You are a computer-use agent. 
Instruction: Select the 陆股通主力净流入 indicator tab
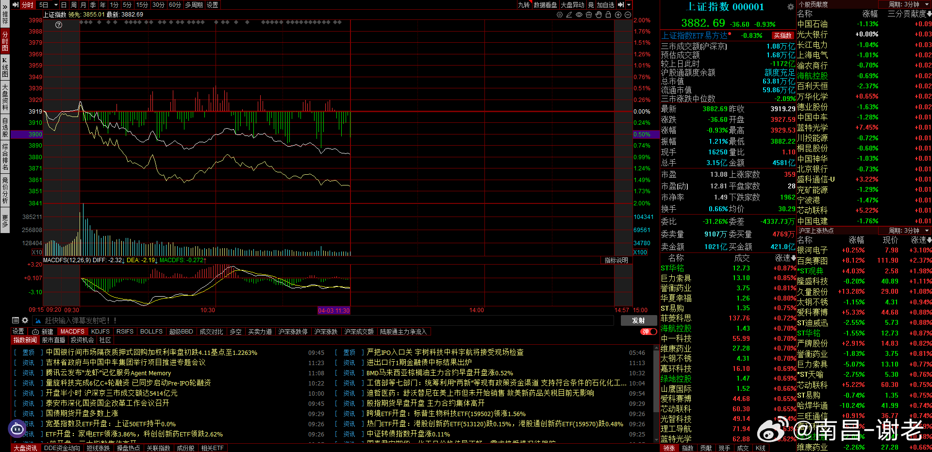point(403,332)
